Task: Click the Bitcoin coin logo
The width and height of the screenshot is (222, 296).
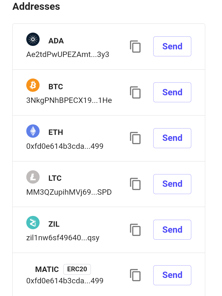Action: [33, 85]
